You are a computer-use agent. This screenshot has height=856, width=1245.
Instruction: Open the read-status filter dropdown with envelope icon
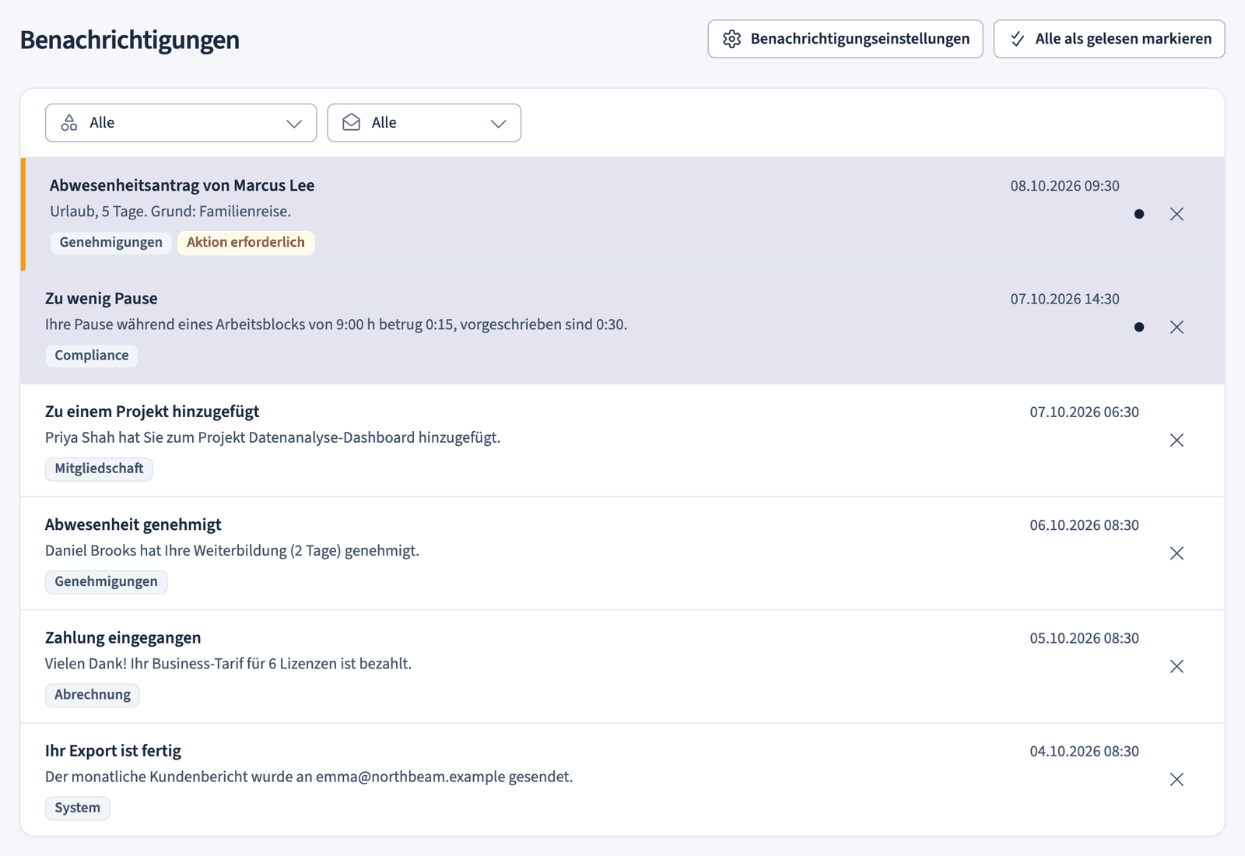click(x=424, y=123)
